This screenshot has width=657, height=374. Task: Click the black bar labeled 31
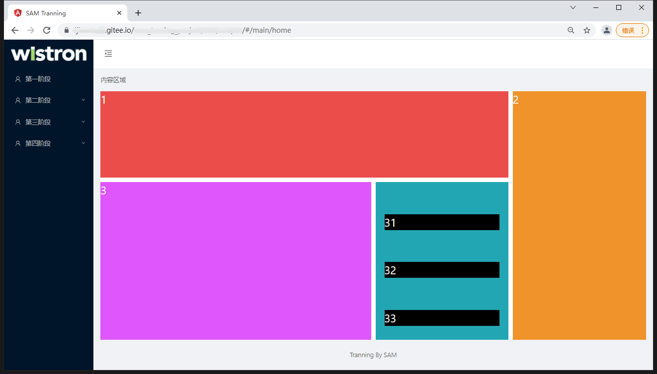[442, 222]
